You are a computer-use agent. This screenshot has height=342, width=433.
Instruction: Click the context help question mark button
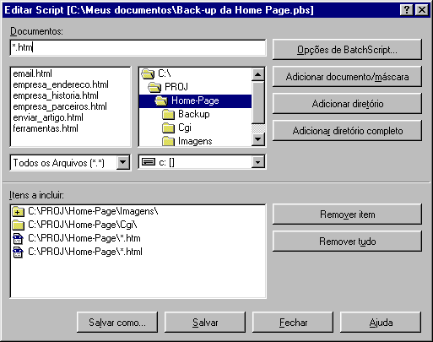pos(406,10)
